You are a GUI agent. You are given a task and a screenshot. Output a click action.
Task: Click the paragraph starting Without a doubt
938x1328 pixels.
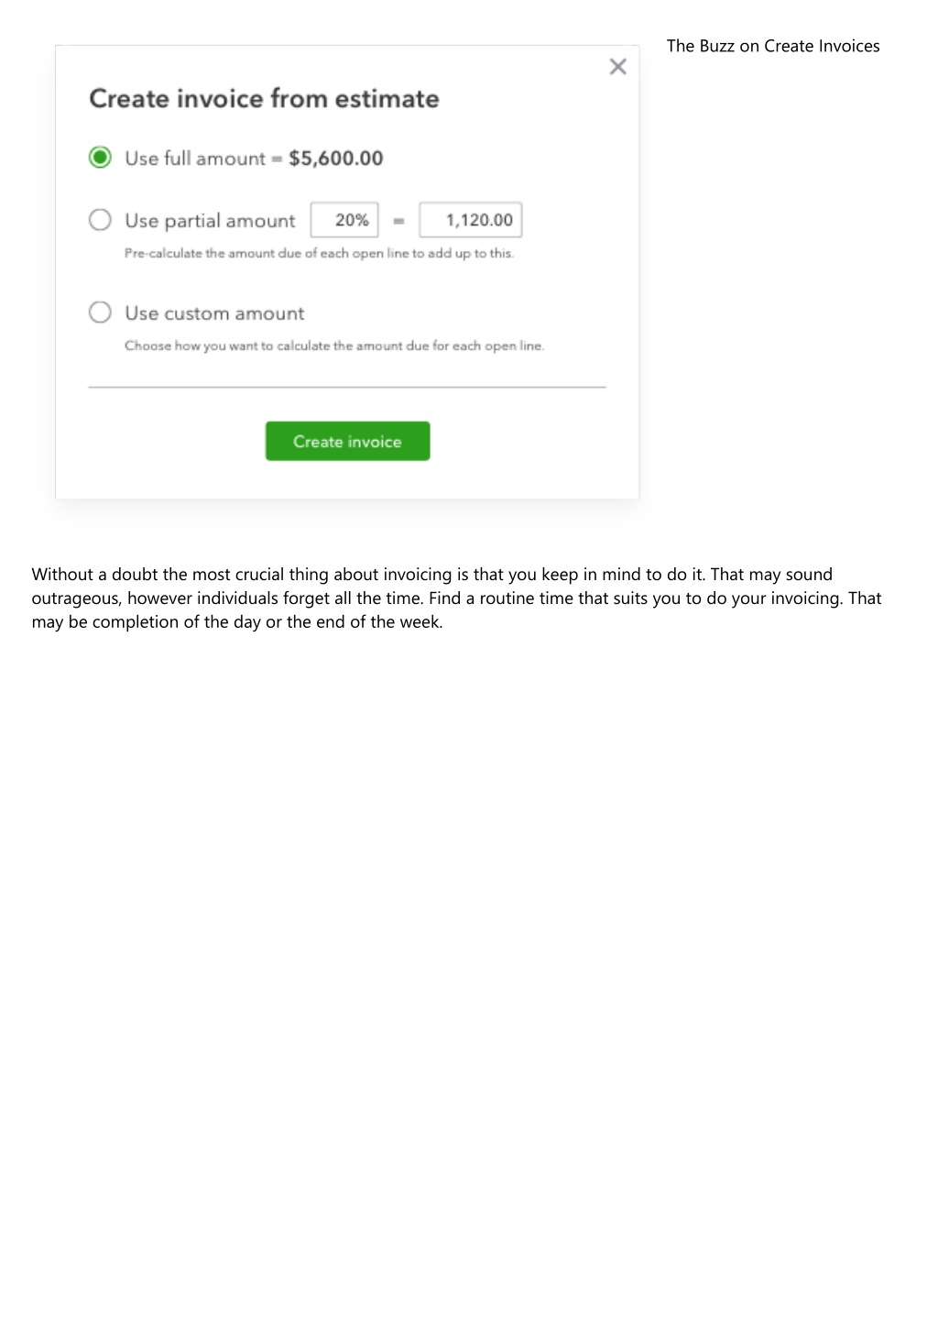[x=456, y=598]
